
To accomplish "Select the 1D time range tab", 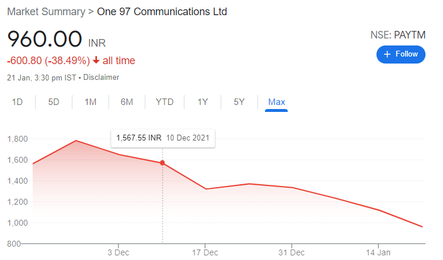I will coord(18,102).
